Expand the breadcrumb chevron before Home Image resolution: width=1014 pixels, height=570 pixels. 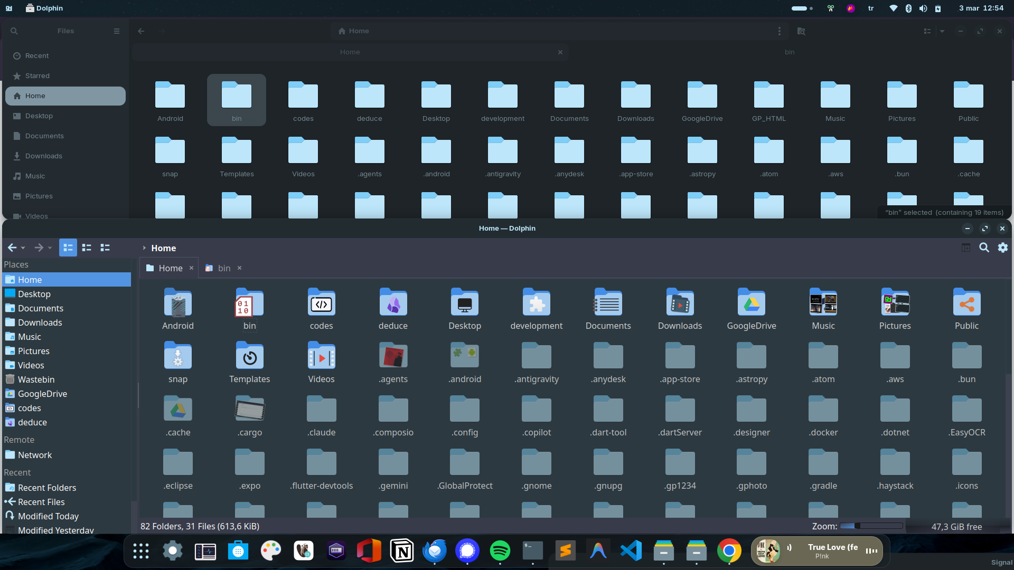coord(144,248)
